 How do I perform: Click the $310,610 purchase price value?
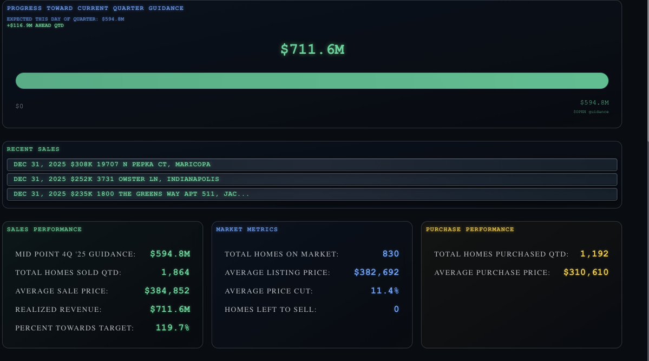coord(586,272)
